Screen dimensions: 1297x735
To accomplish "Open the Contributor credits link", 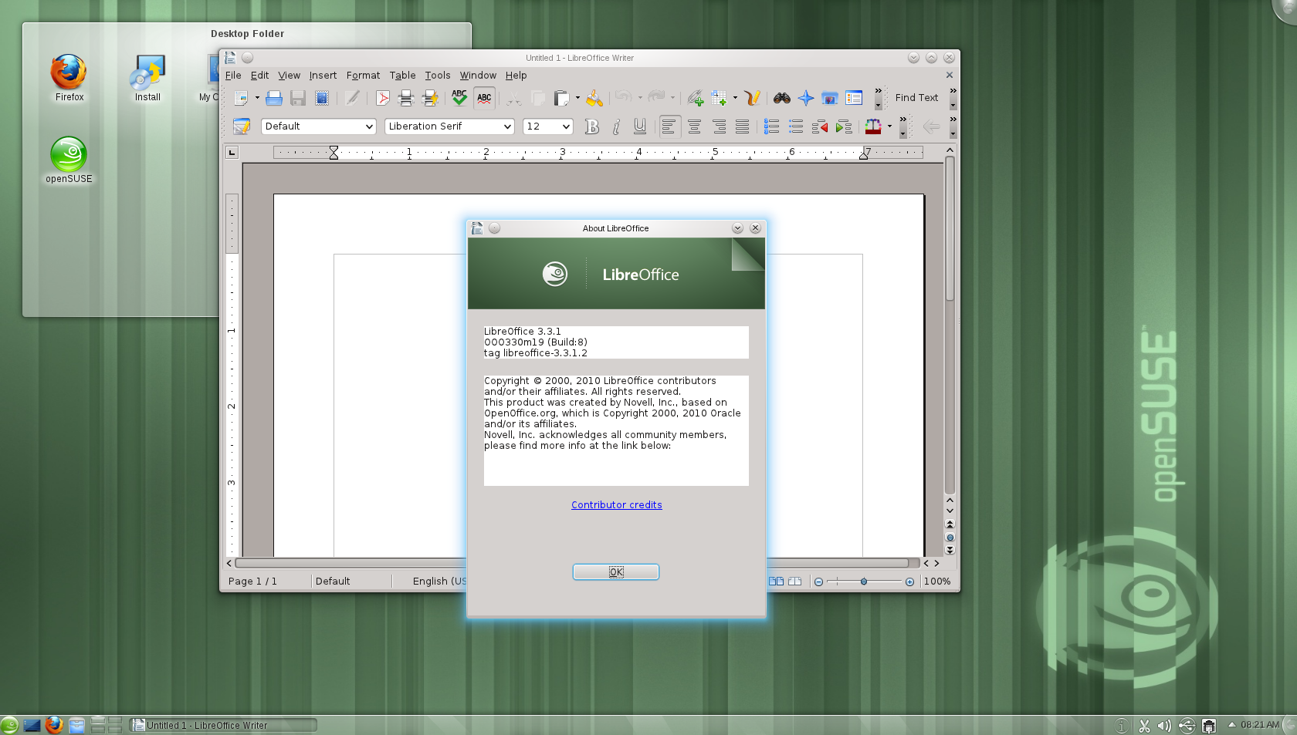I will pos(616,505).
